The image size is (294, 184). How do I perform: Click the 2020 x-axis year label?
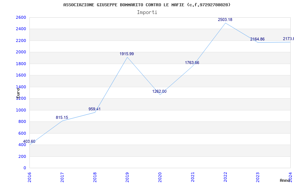pos(160,177)
